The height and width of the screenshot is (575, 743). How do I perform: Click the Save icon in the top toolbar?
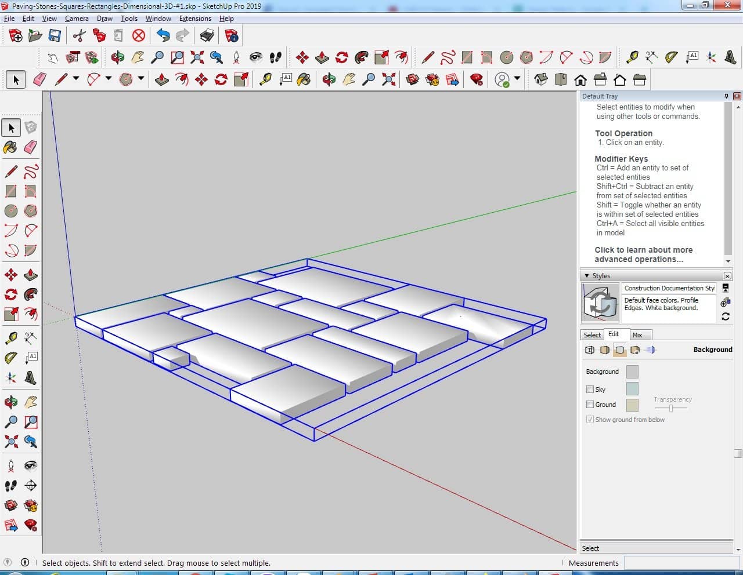pos(55,36)
